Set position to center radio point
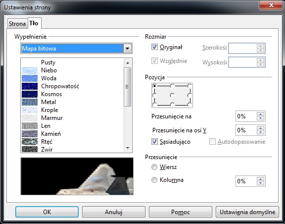The image size is (285, 224). (x=172, y=95)
